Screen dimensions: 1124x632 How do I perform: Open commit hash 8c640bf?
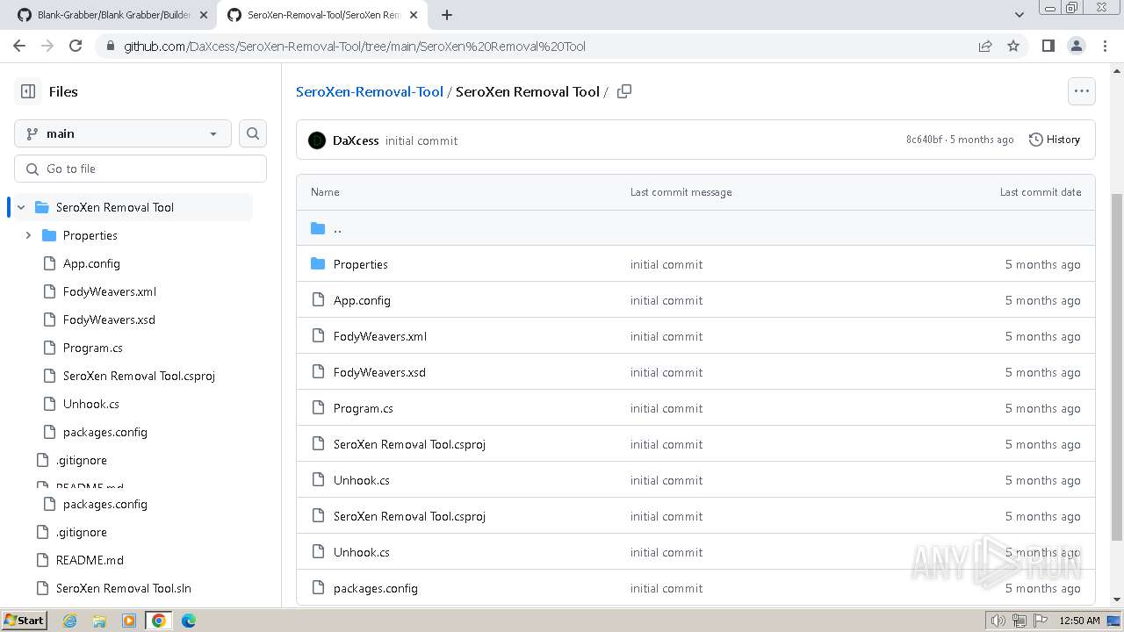924,140
